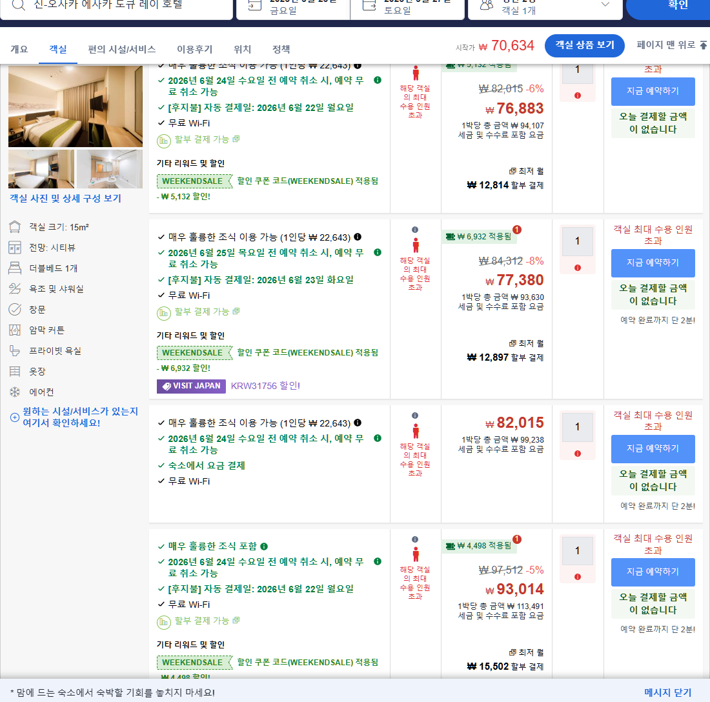
Task: Click 페이지 맨 위로 link
Action: 671,45
